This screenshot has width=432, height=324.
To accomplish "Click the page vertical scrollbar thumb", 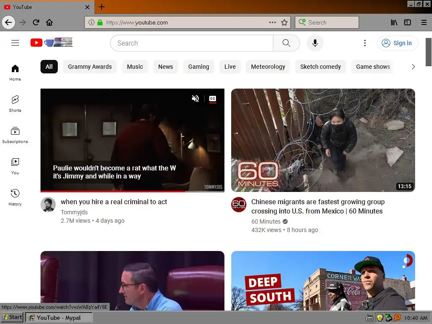I will (429, 52).
